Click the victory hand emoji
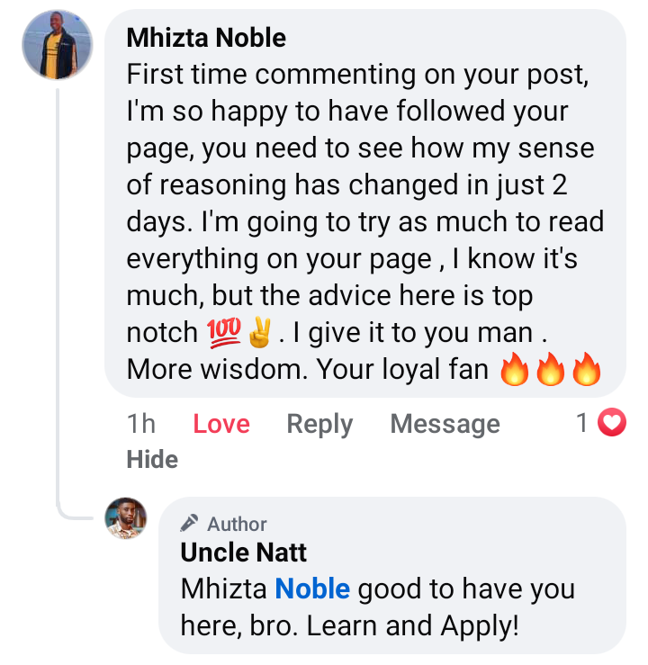 click(x=259, y=333)
